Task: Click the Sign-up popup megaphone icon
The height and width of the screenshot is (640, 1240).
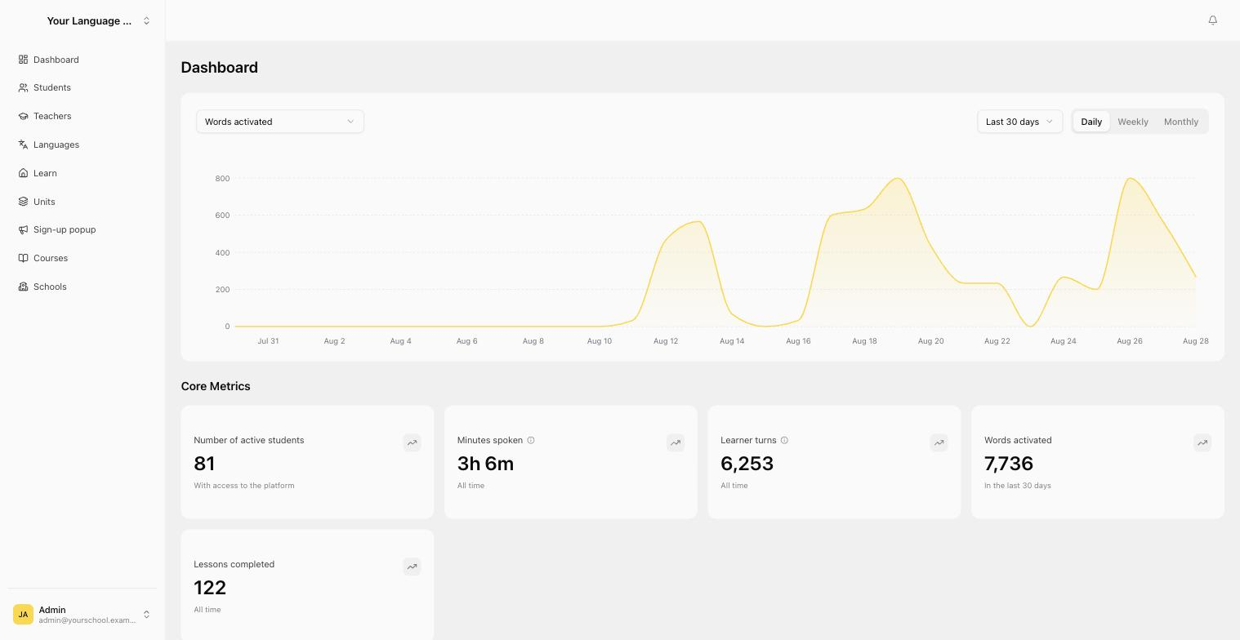Action: pos(23,229)
